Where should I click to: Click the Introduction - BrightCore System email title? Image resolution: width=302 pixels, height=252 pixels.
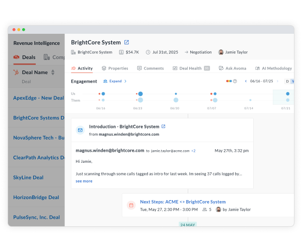coord(124,127)
